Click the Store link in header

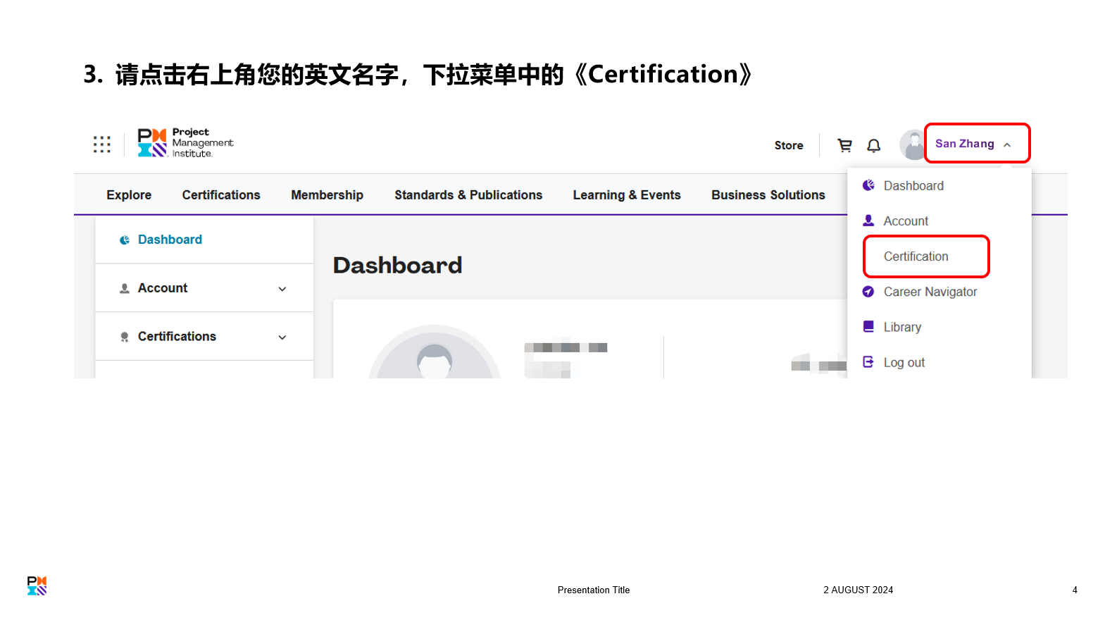(789, 145)
